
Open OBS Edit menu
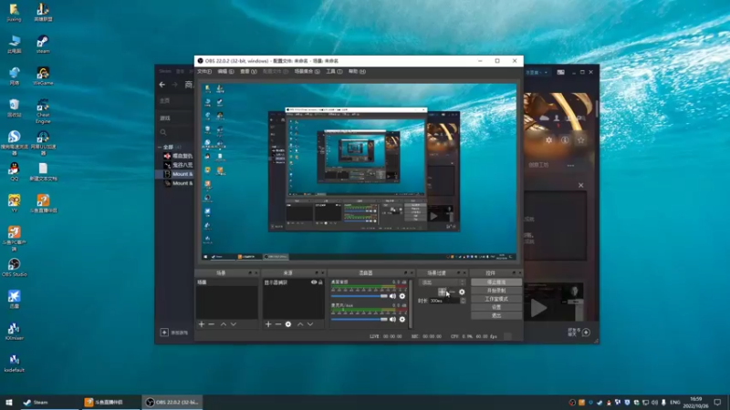tap(225, 72)
